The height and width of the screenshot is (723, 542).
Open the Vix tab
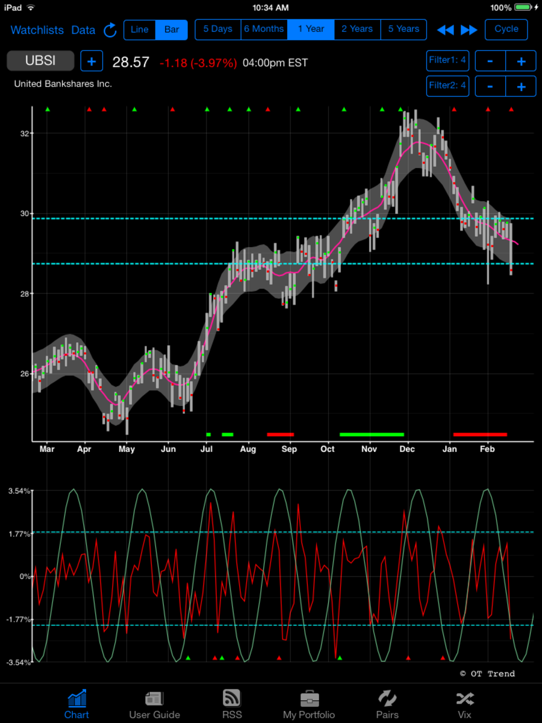(464, 704)
